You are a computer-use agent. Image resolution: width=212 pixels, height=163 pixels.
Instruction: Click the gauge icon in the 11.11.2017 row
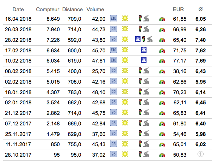[162, 144]
